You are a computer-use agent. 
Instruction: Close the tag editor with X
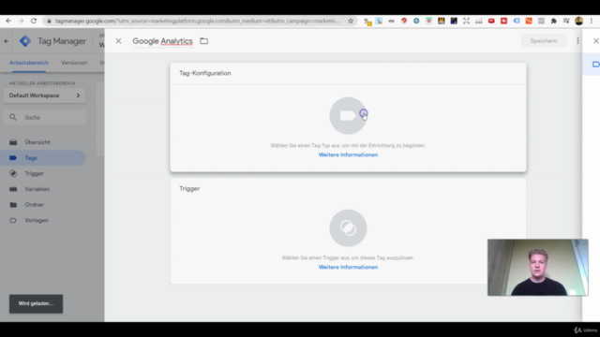(x=119, y=41)
